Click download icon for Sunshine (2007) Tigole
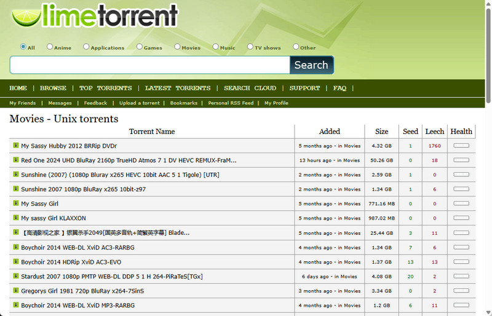Screen dimensions: 492x316 [16, 174]
